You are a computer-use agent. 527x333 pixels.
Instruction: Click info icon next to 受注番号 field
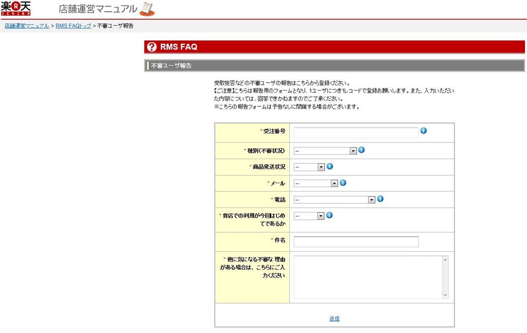424,131
